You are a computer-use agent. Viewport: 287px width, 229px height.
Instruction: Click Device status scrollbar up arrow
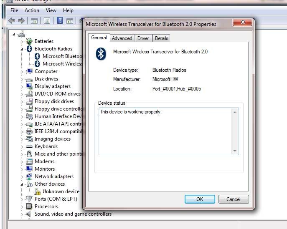coord(235,112)
